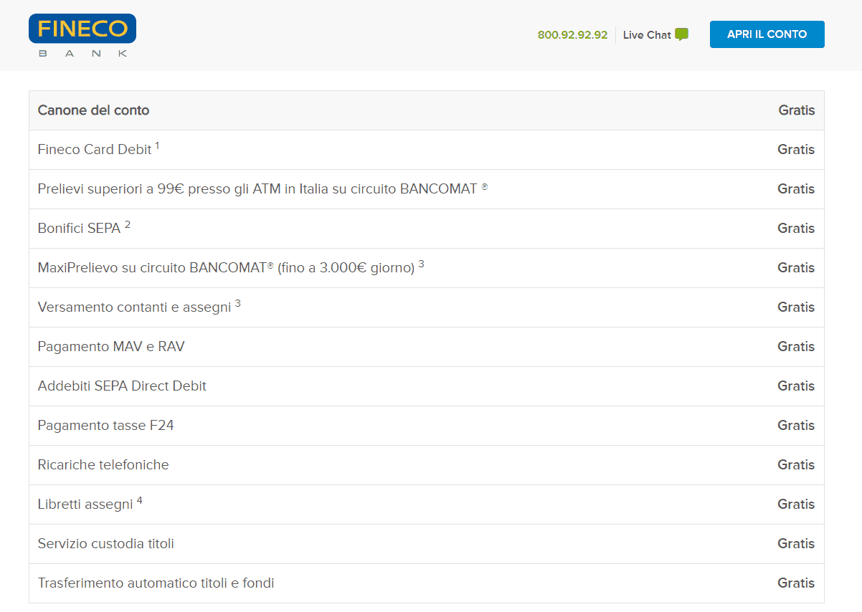The height and width of the screenshot is (612, 862).
Task: Select the Bonifici SEPA row label
Action: coord(79,229)
